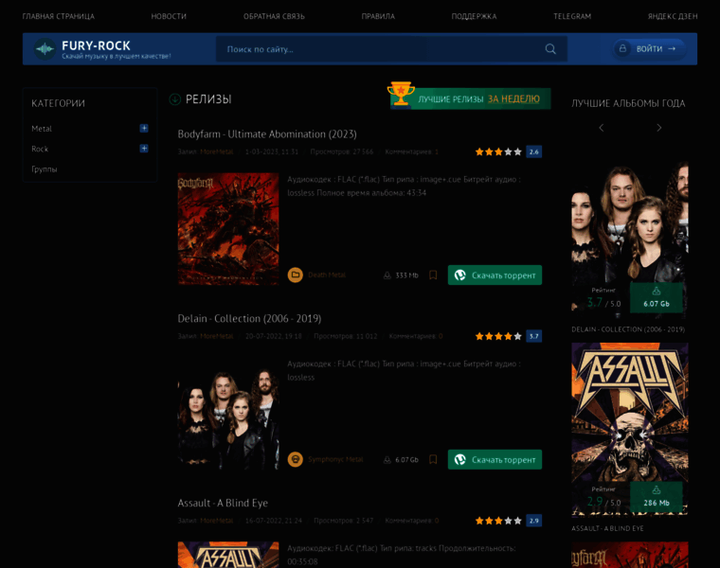Click the down-arrow circle icon beside Релизы
The image size is (720, 568).
point(175,99)
